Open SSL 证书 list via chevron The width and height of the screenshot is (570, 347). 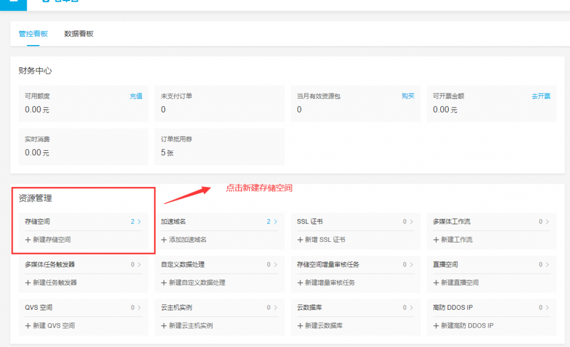(411, 222)
